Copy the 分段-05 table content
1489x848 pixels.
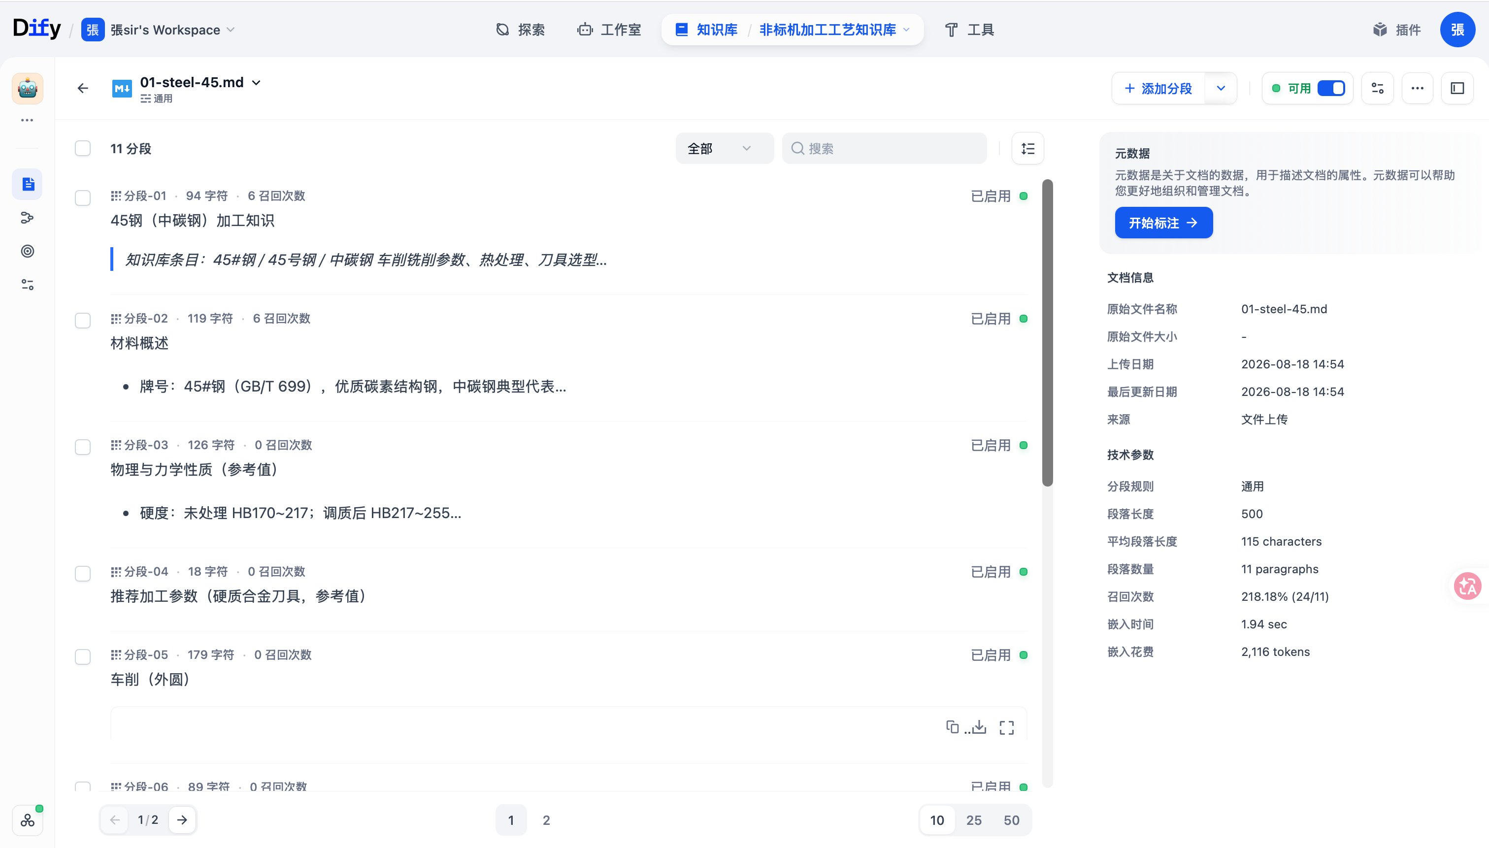(x=952, y=727)
